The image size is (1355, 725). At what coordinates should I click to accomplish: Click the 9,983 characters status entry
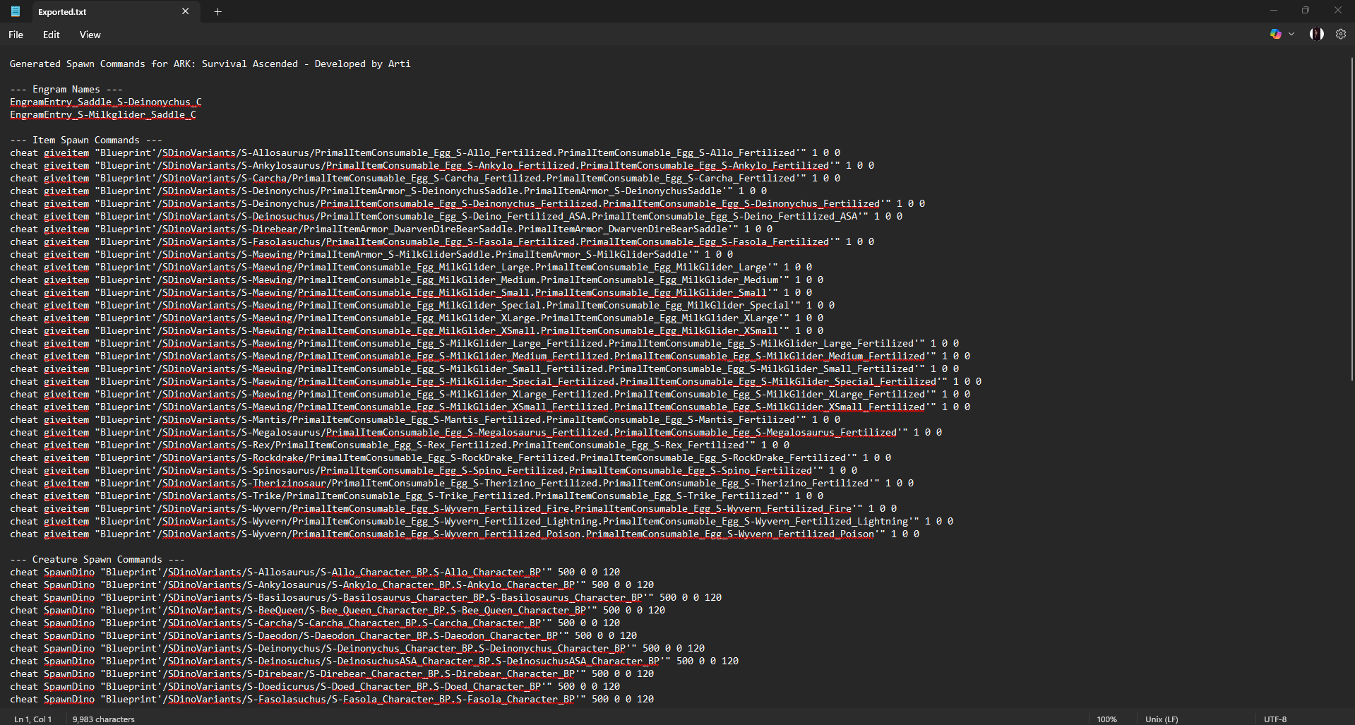pos(103,719)
